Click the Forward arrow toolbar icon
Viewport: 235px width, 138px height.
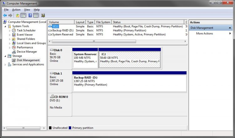coord(10,15)
